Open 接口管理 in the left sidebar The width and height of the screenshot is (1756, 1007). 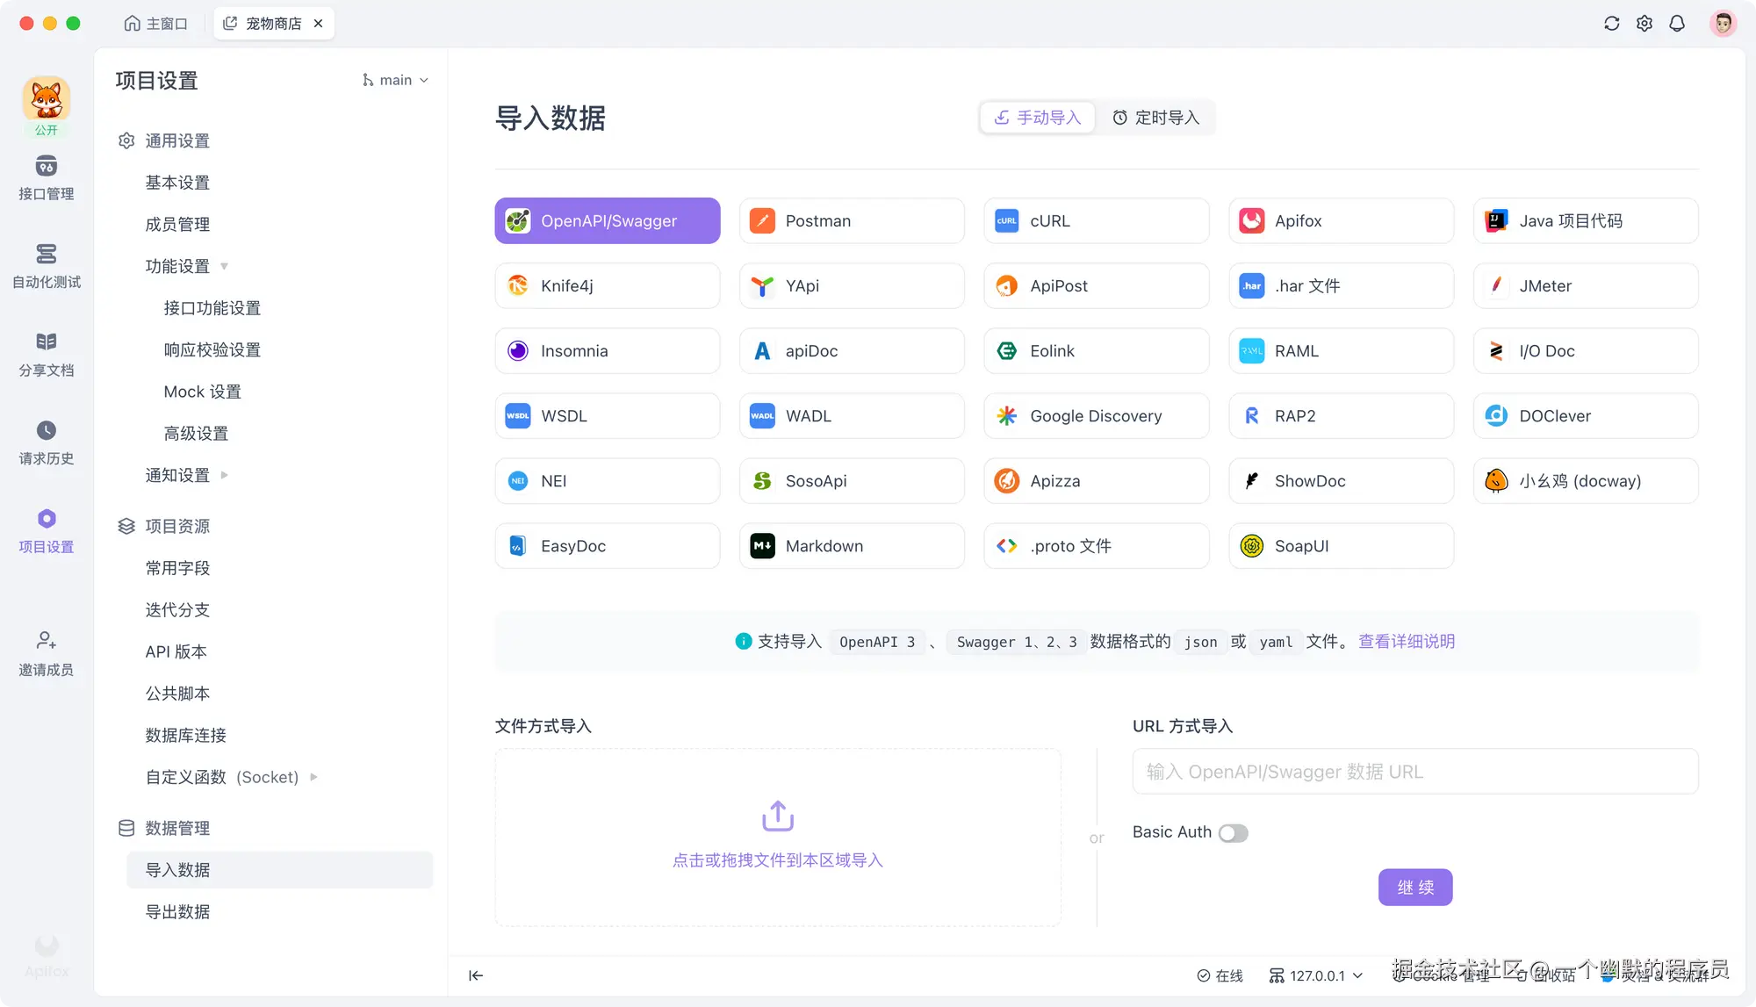(x=46, y=178)
